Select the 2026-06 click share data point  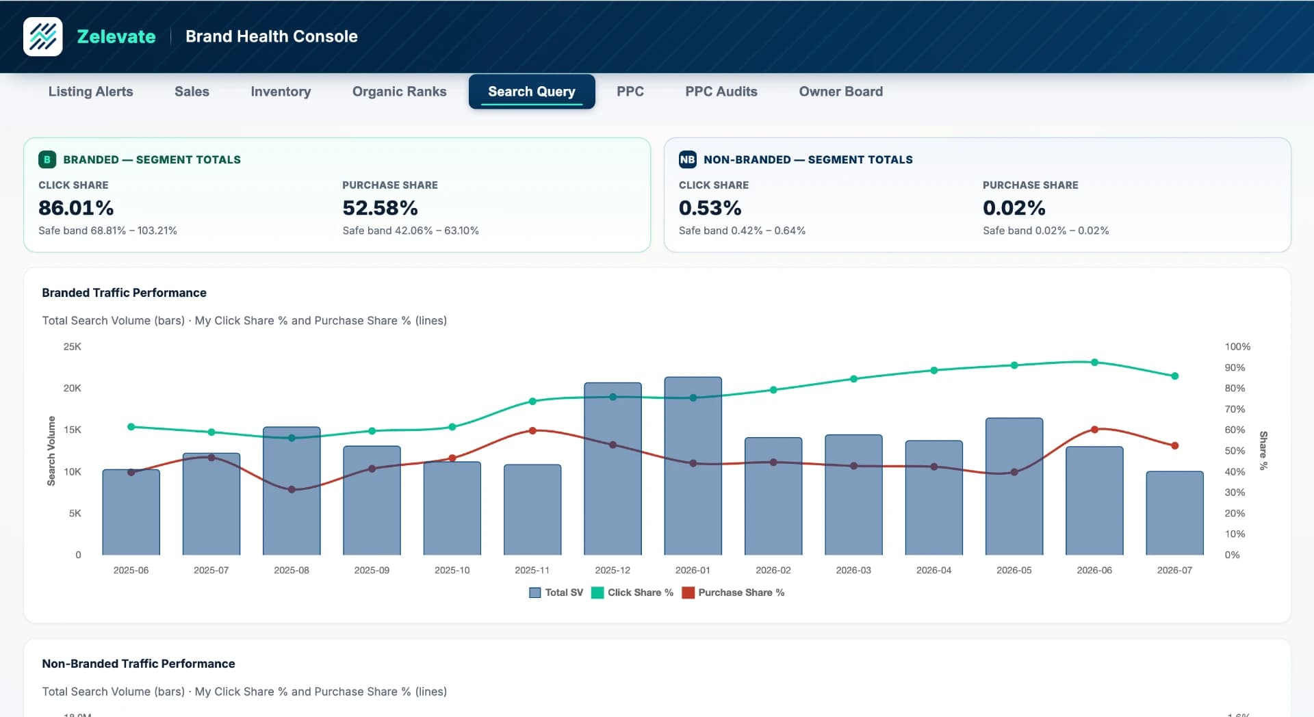1094,363
